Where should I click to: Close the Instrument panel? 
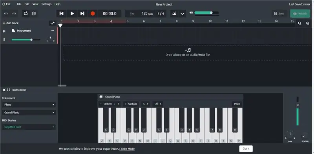click(4, 90)
